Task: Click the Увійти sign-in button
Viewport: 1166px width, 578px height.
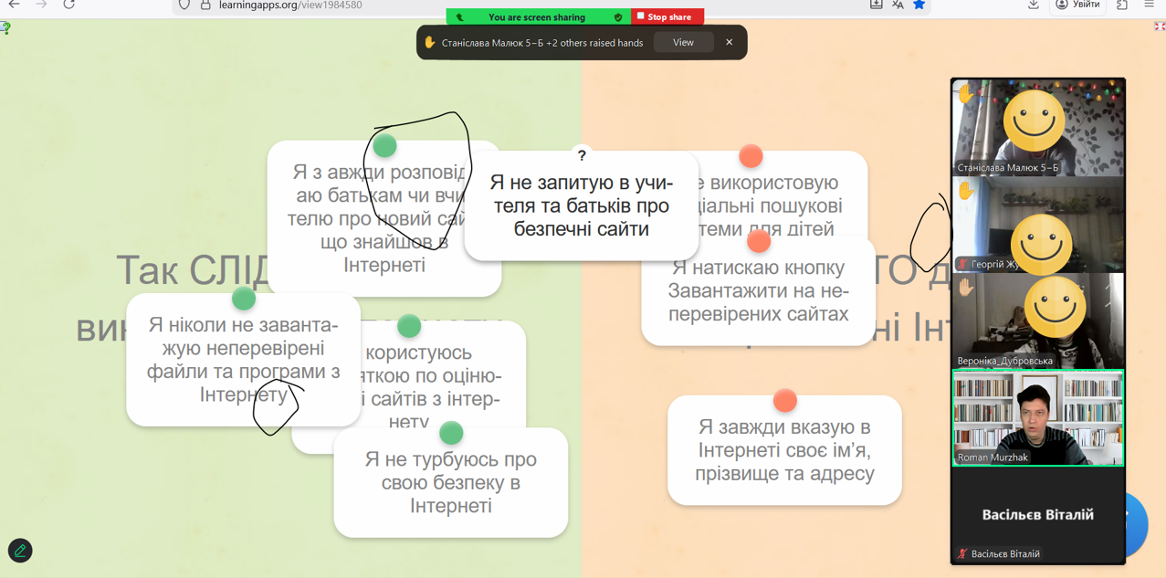Action: (1077, 5)
